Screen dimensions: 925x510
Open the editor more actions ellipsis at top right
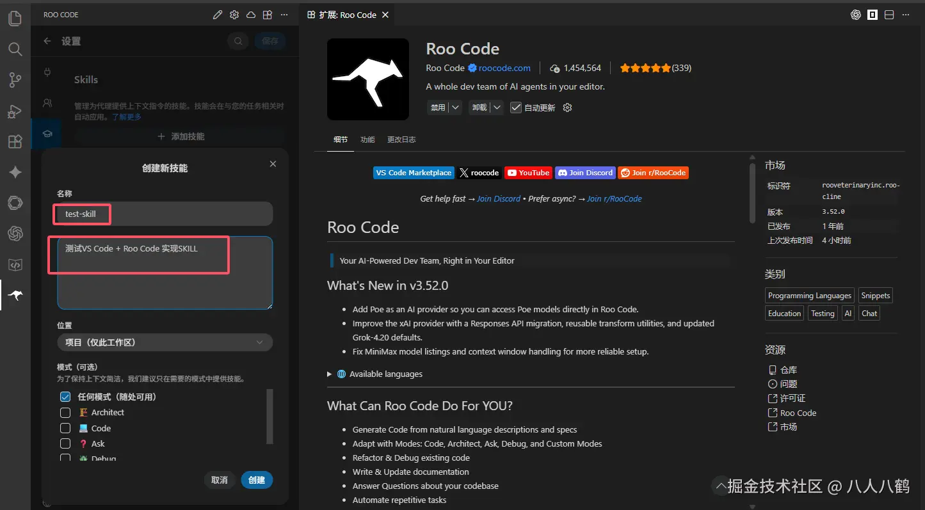(x=906, y=15)
